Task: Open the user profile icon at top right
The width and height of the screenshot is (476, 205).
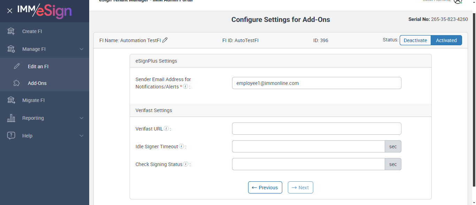Action: pyautogui.click(x=458, y=1)
